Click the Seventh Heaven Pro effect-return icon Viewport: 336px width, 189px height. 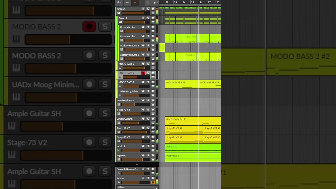tap(119, 174)
